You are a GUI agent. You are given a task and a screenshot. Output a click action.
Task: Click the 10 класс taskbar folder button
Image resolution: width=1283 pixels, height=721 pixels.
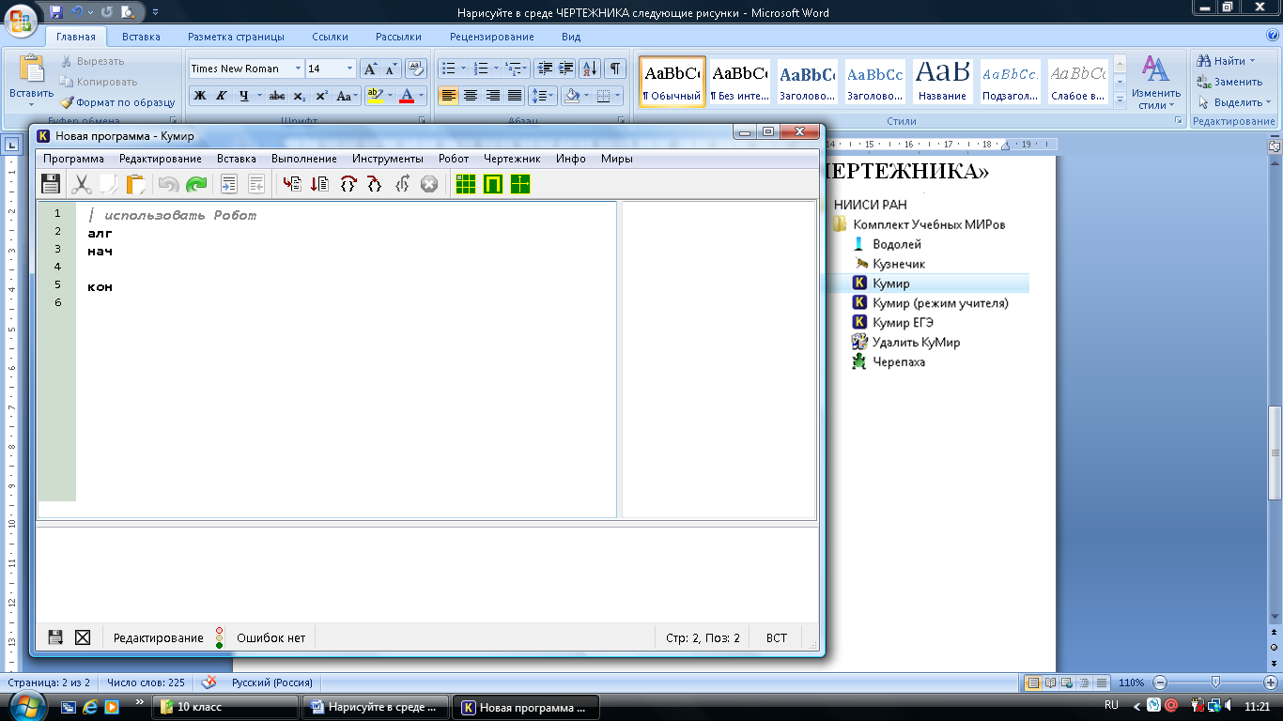(x=226, y=707)
